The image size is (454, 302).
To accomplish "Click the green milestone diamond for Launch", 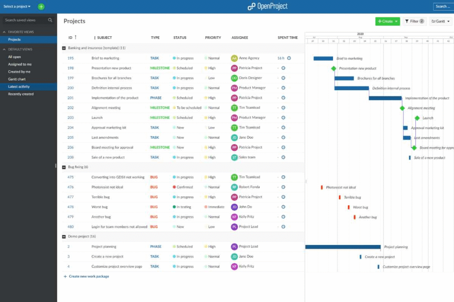I will click(x=417, y=118).
